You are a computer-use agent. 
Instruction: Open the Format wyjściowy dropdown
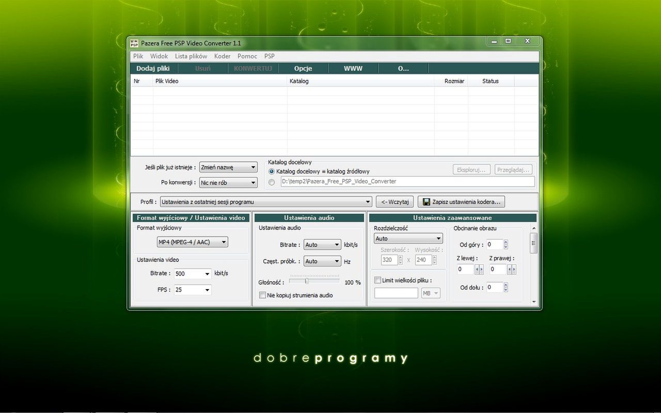tap(192, 242)
